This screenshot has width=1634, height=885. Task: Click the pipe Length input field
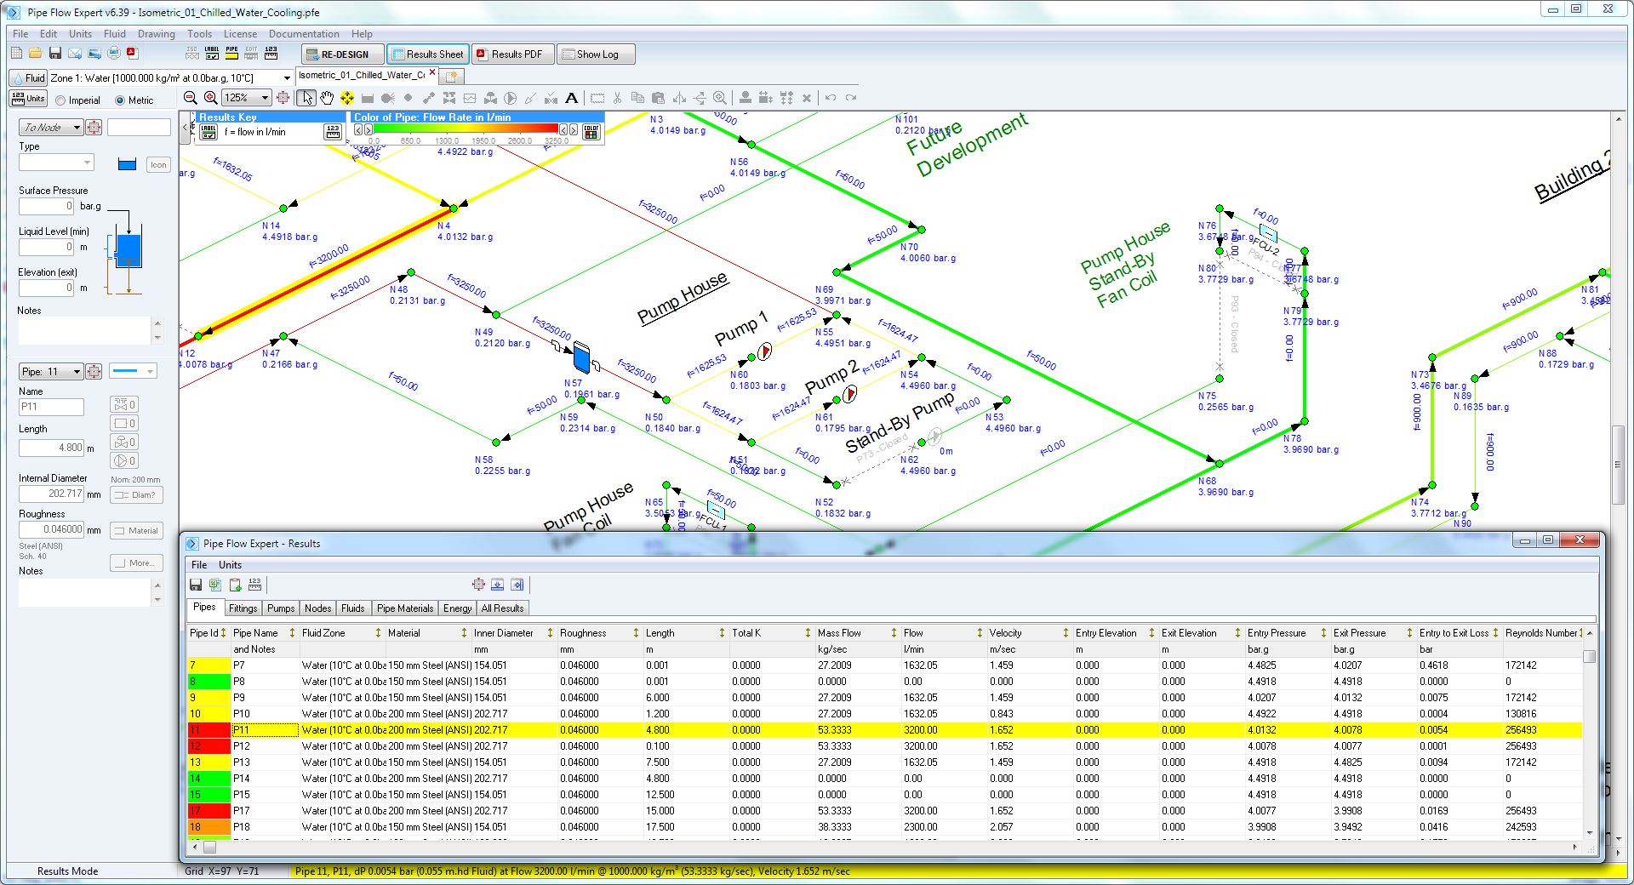coord(51,448)
